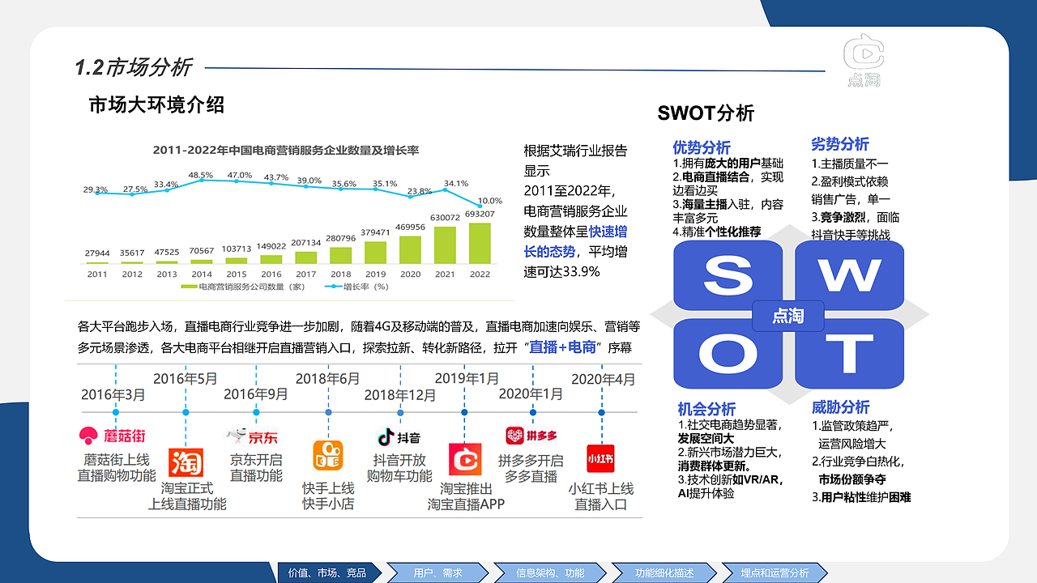
Task: Click the 淘宝推出淘宝直播APP caption
Action: 467,496
